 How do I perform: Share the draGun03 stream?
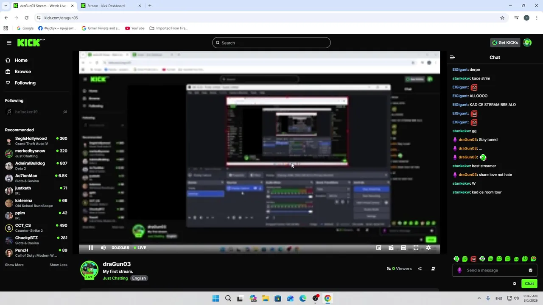pyautogui.click(x=420, y=269)
